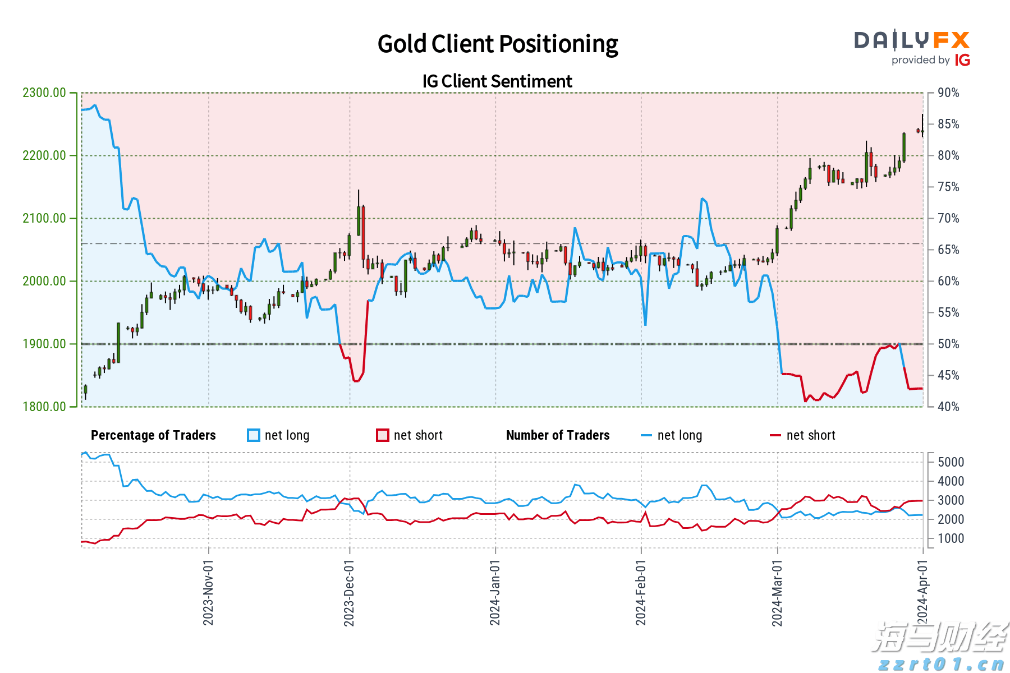Viewport: 1010px width, 673px height.
Task: Click the blue net long line marker
Action: click(x=646, y=435)
